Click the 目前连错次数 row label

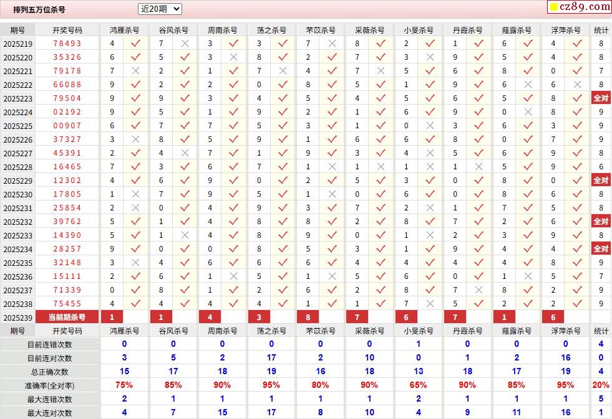[x=49, y=345]
